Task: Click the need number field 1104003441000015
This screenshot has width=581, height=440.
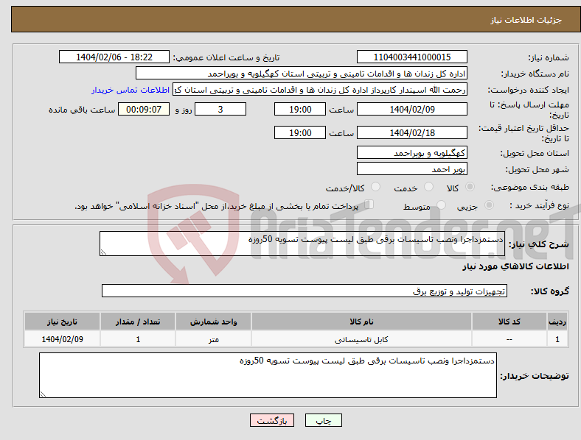Action: click(x=411, y=57)
